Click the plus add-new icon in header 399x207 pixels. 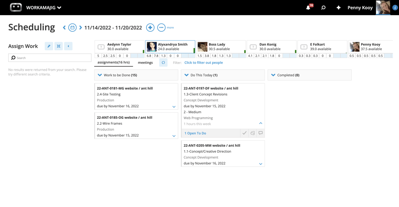pyautogui.click(x=338, y=8)
